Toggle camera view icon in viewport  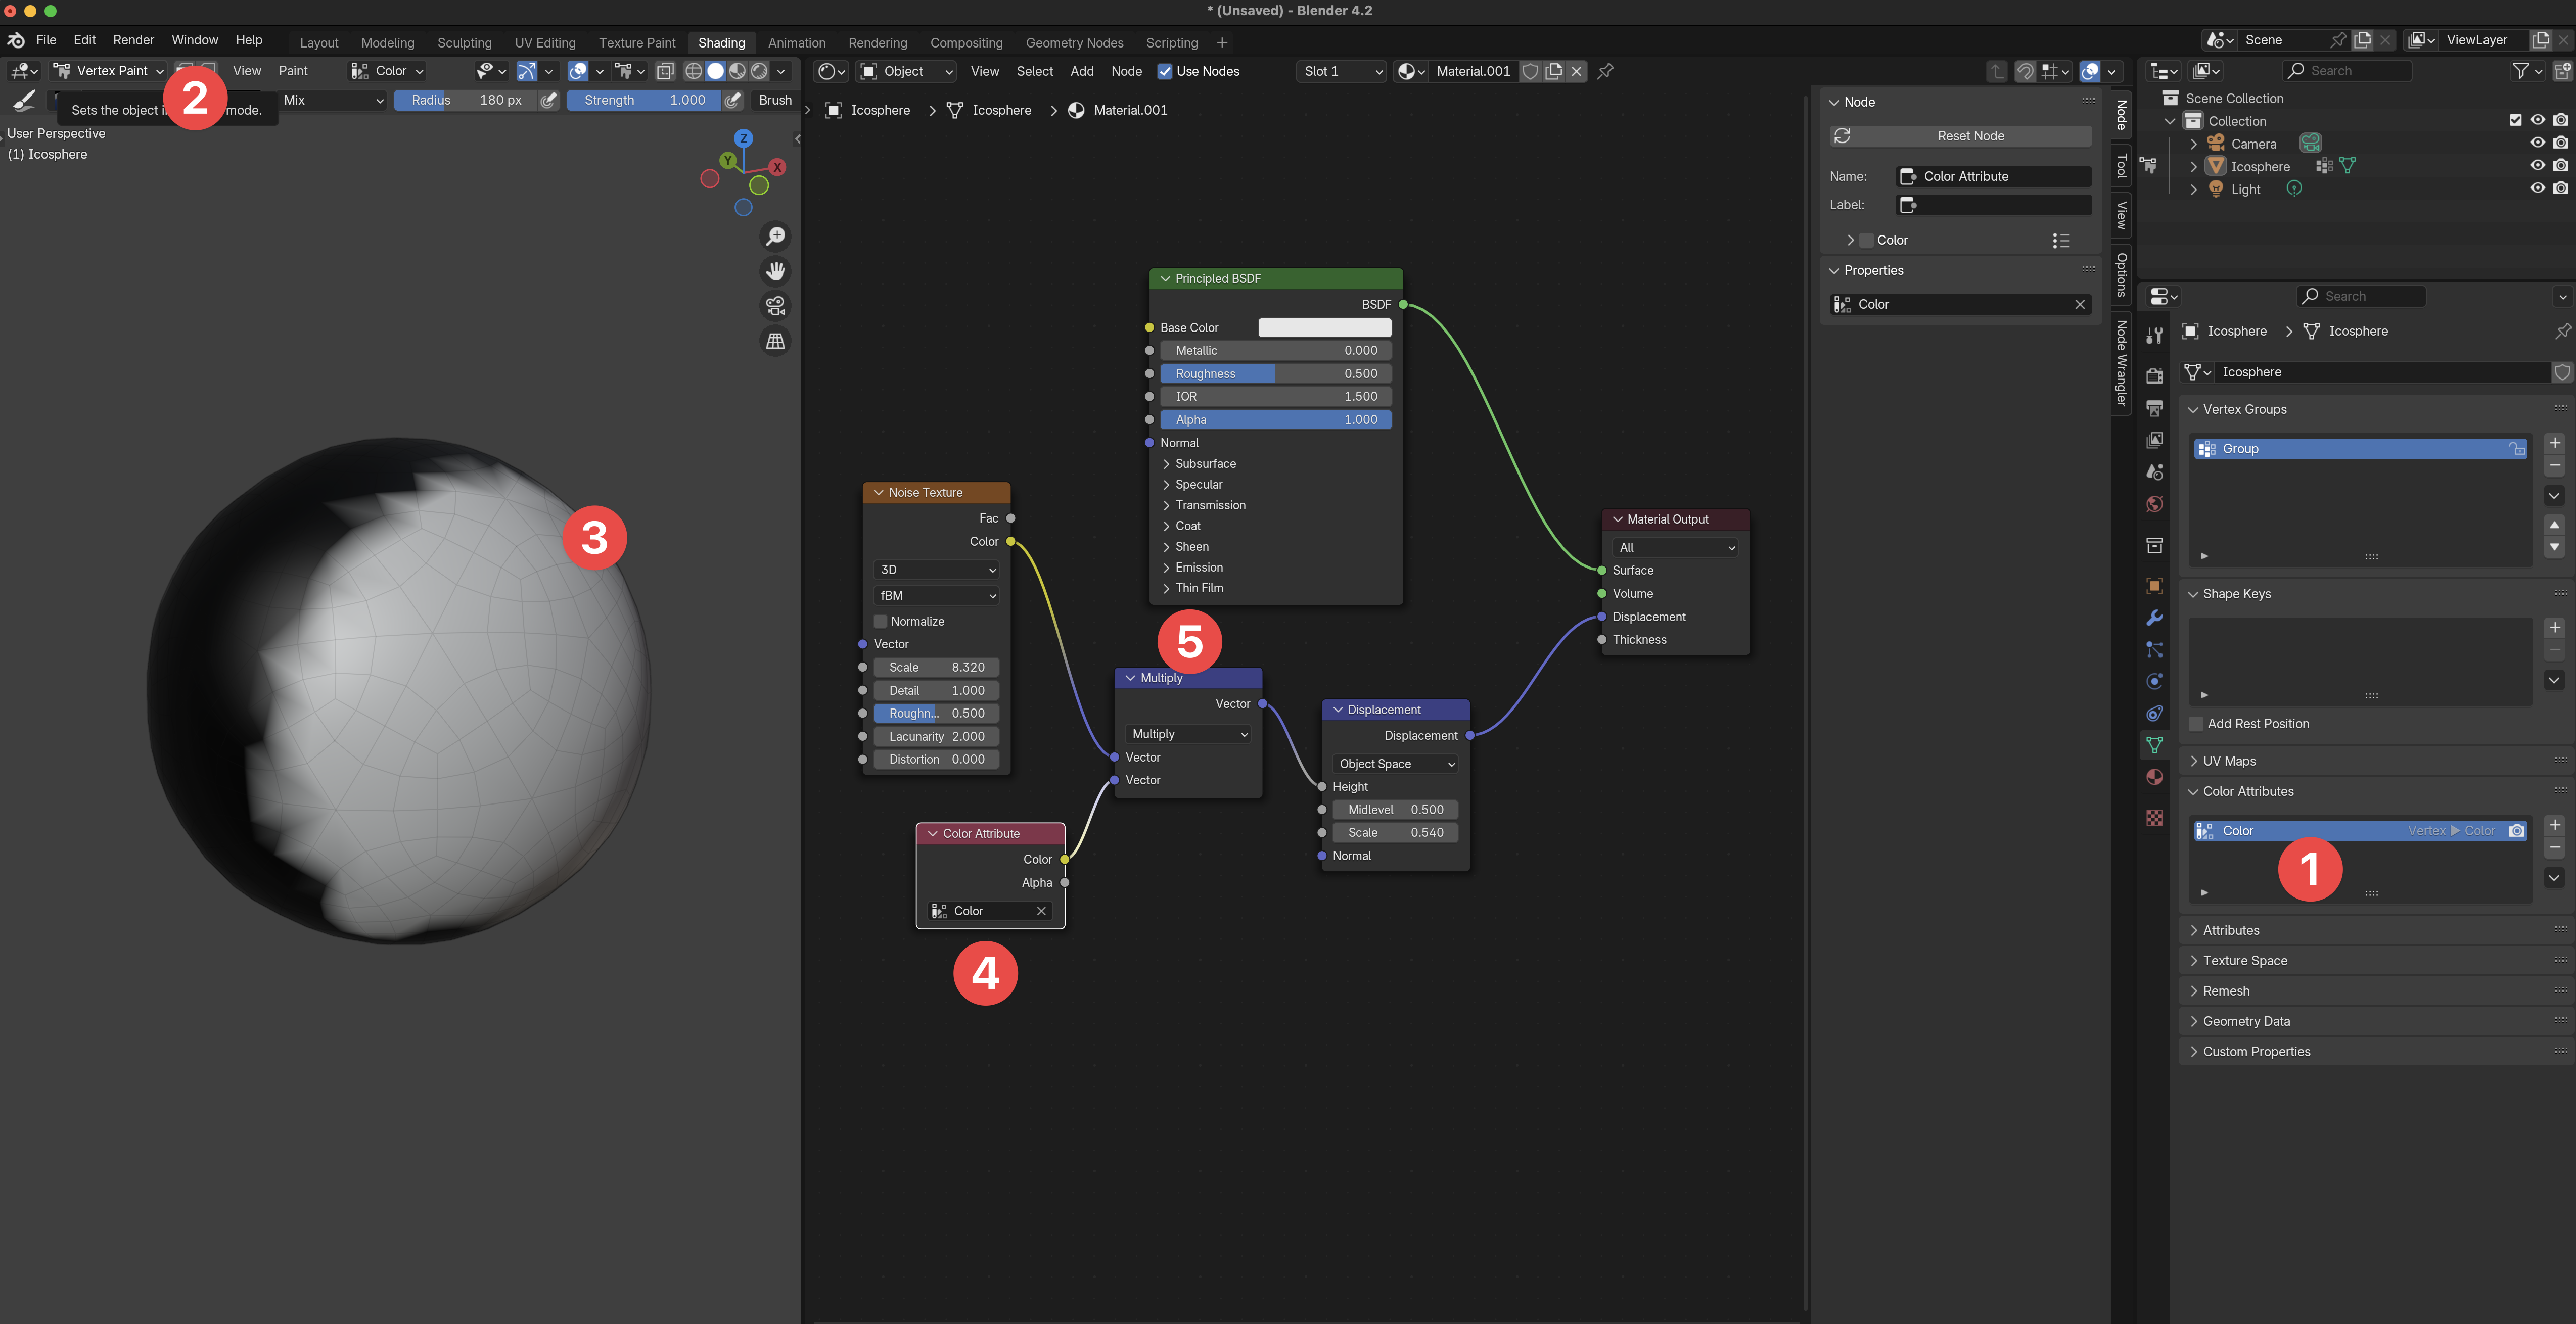775,306
